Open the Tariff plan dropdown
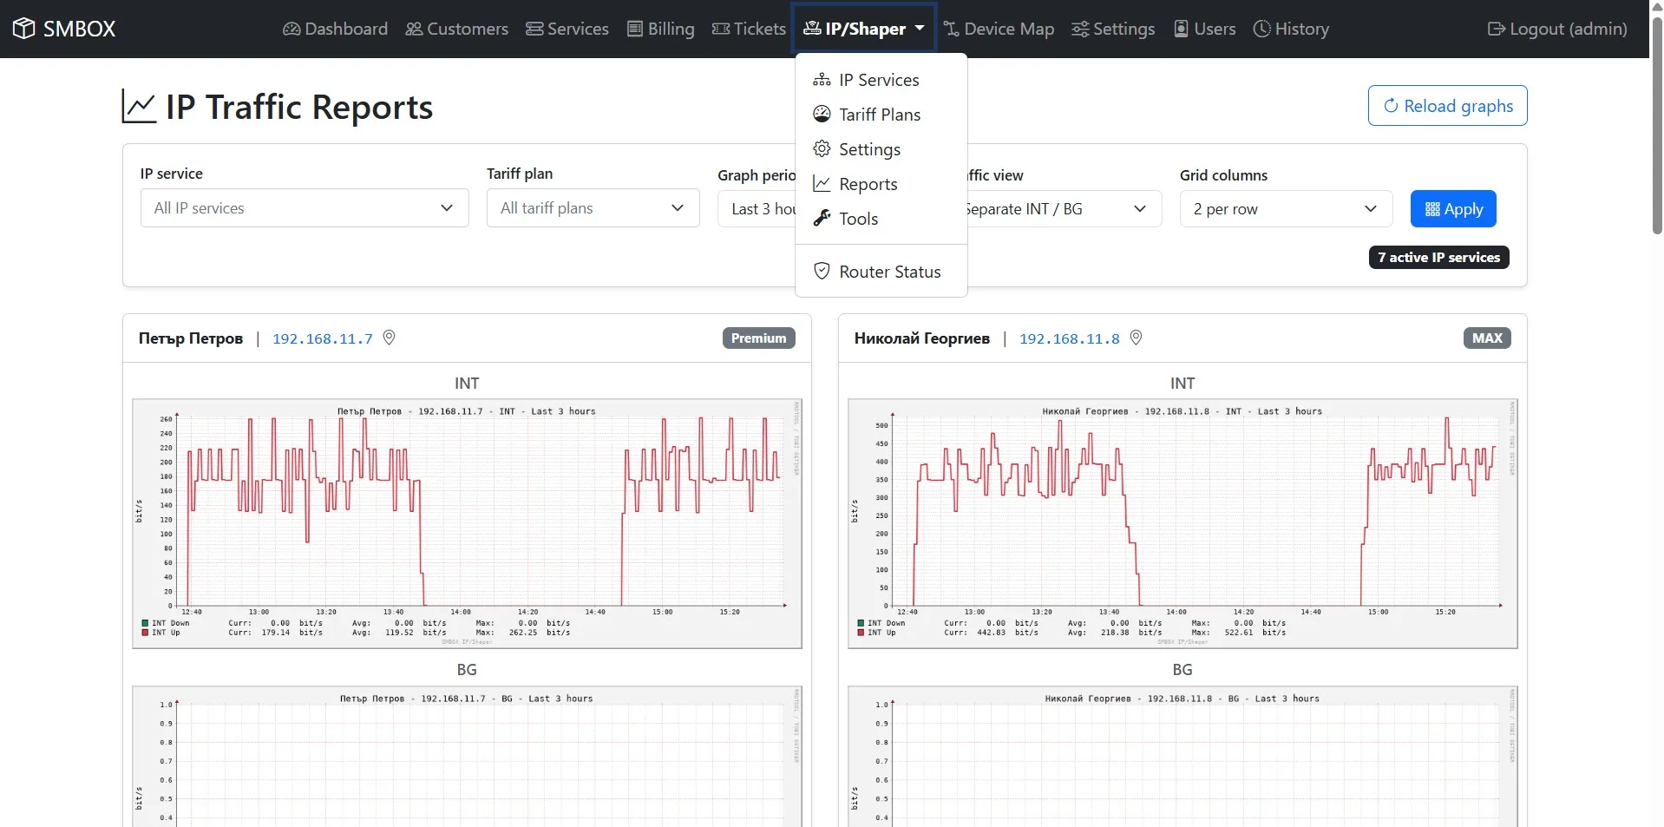This screenshot has width=1664, height=827. click(593, 208)
